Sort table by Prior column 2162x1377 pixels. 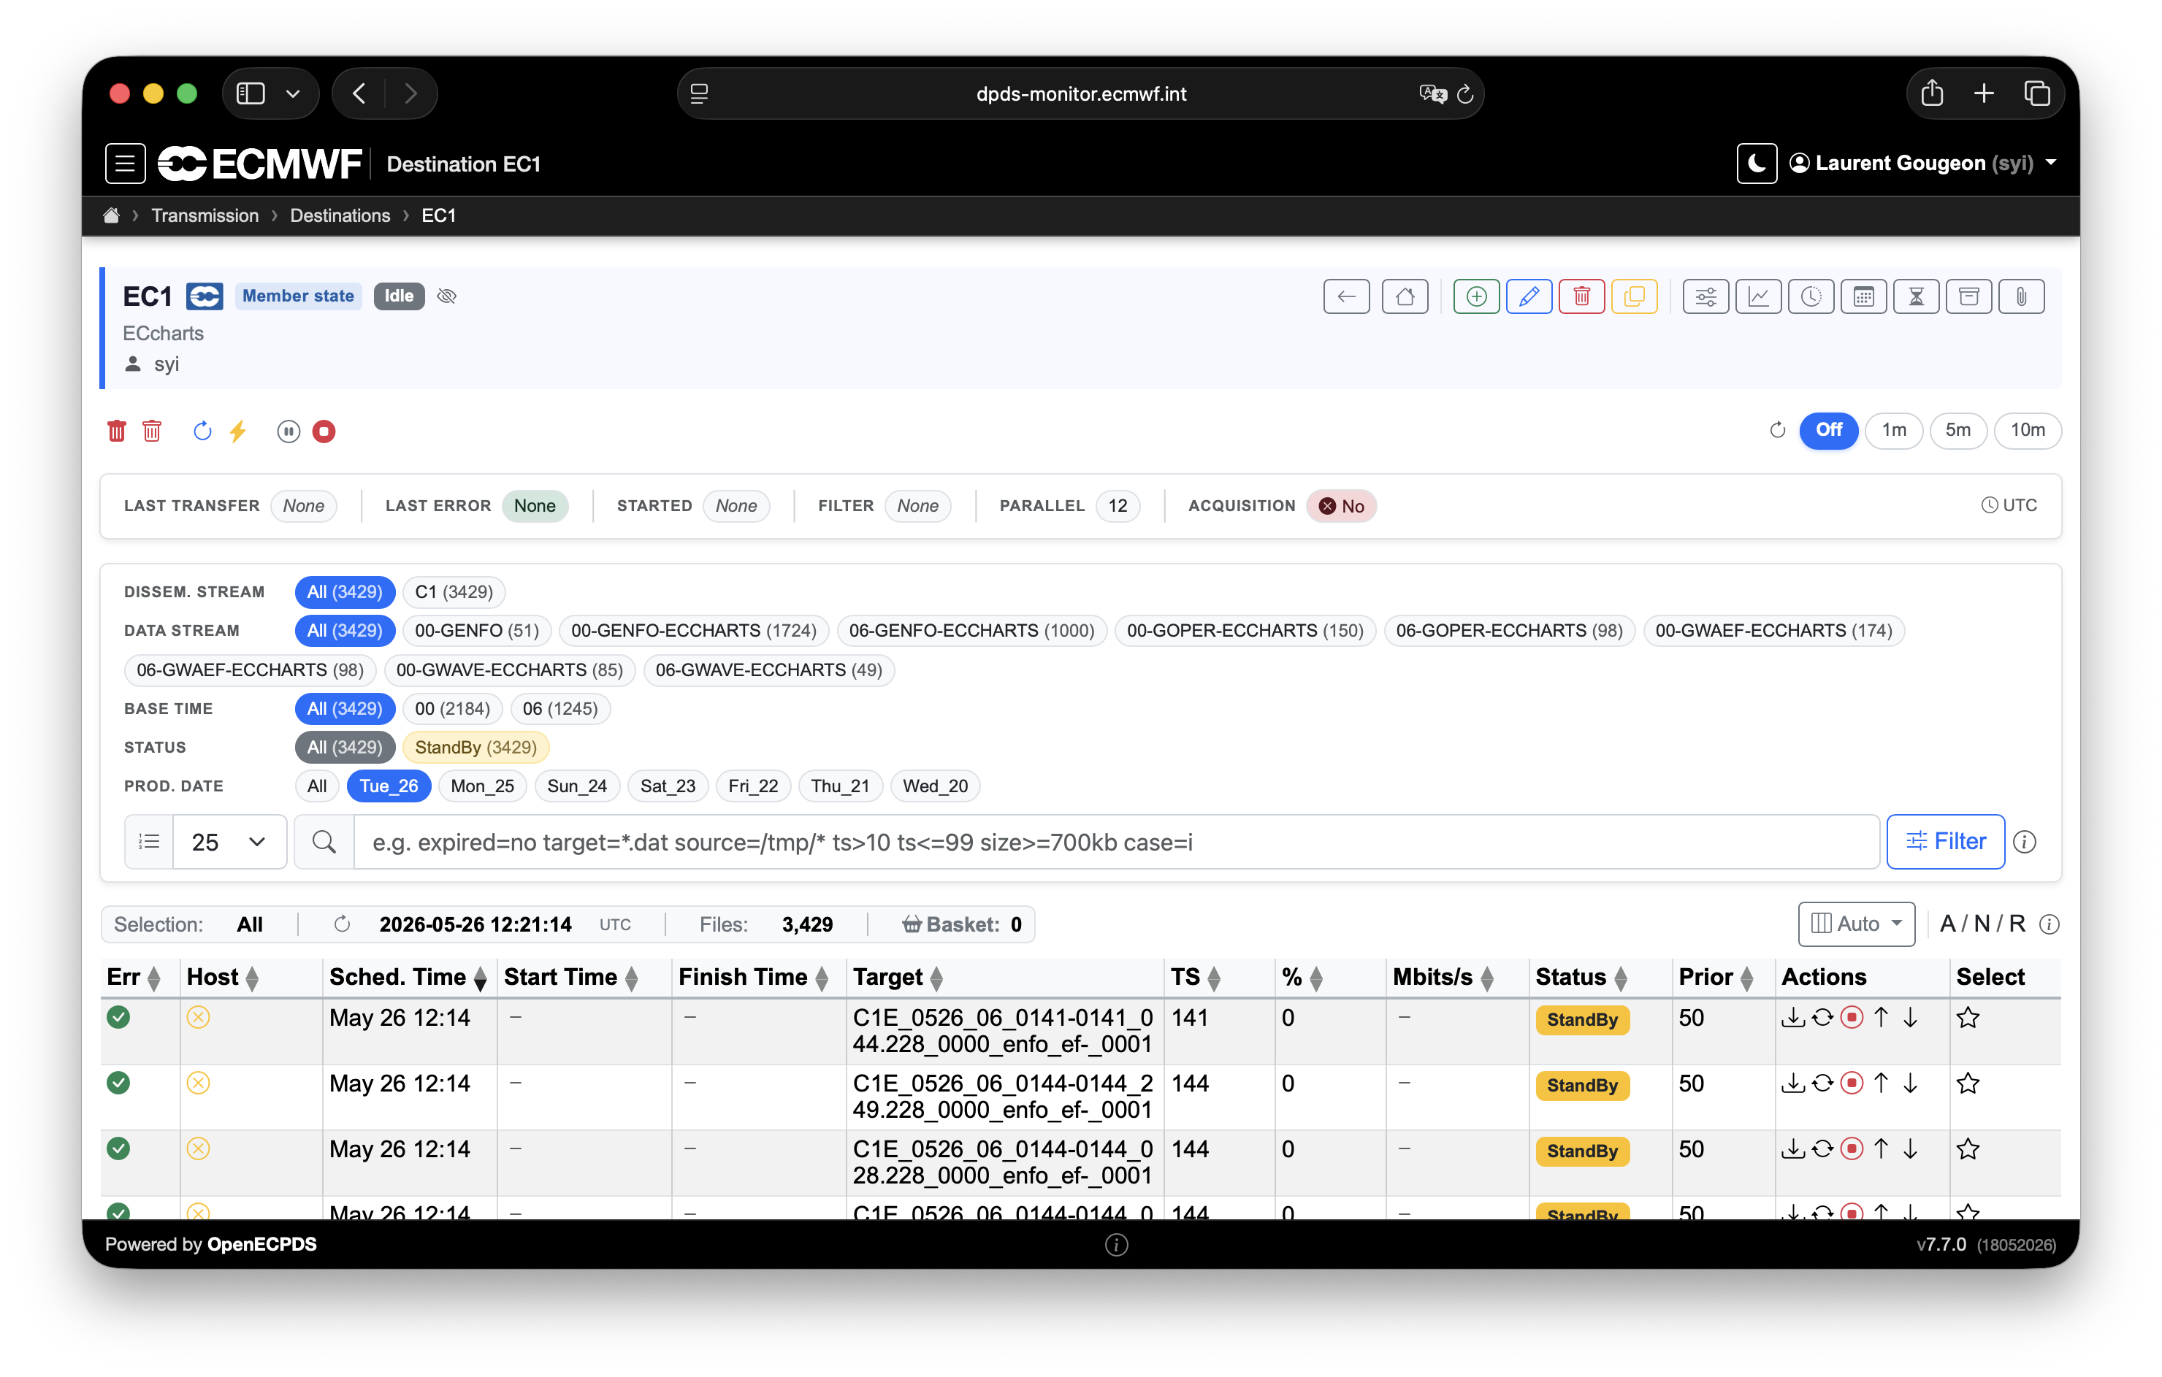pos(1716,977)
